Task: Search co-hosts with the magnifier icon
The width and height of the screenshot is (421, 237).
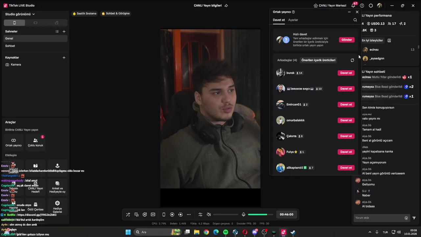Action: (x=355, y=20)
